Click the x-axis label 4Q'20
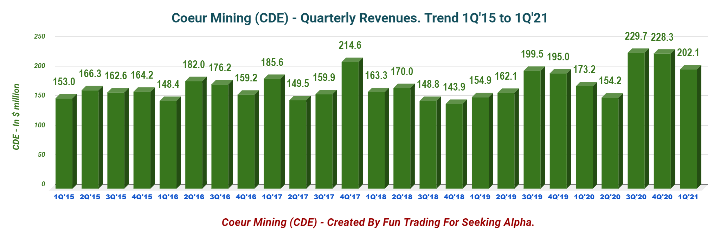The width and height of the screenshot is (720, 240). 662,197
